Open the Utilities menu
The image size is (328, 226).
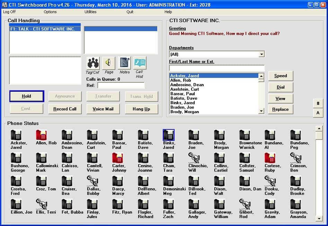pos(90,12)
